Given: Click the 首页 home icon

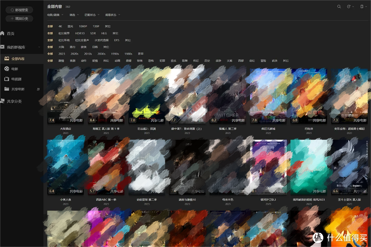Looking at the screenshot, I should tap(2, 33).
